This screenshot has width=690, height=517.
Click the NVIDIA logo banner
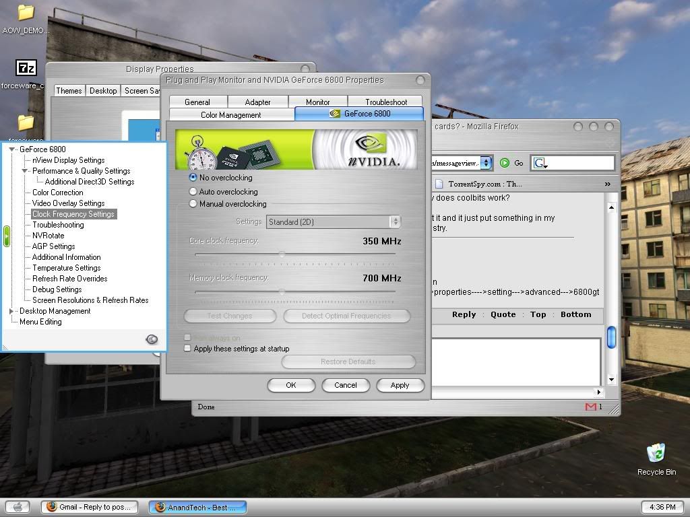(296, 149)
